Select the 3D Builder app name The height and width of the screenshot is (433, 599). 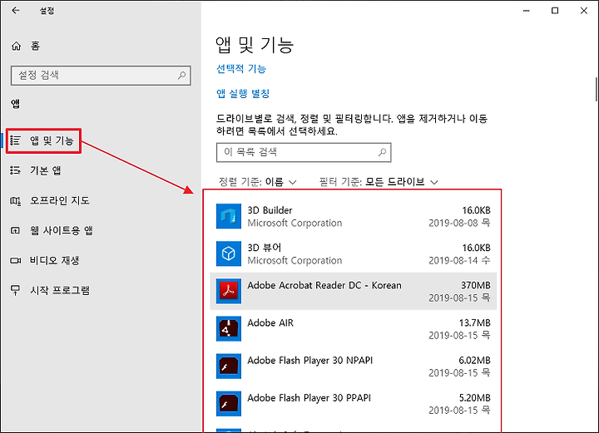[x=270, y=210]
